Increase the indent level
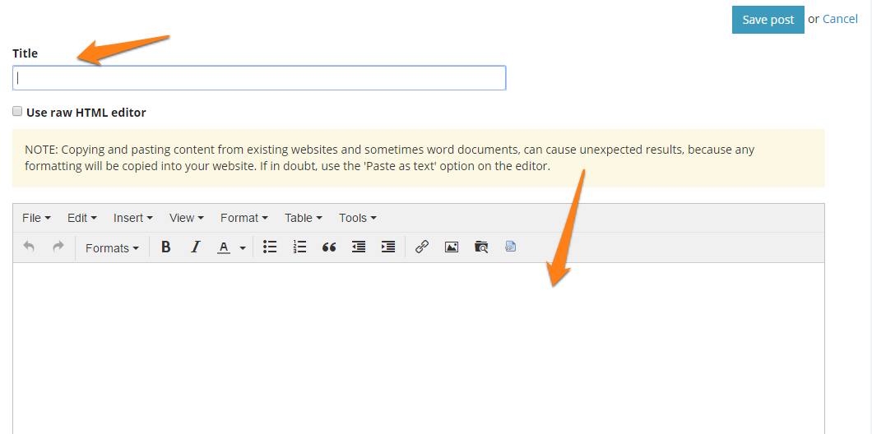Viewport: 872px width, 434px height. (x=388, y=247)
